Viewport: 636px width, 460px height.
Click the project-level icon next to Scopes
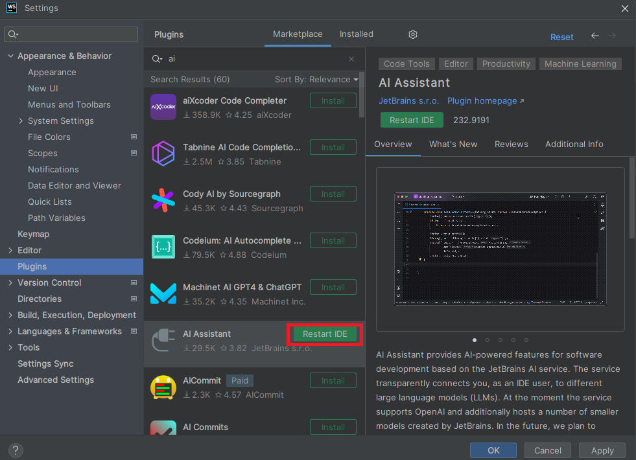134,153
